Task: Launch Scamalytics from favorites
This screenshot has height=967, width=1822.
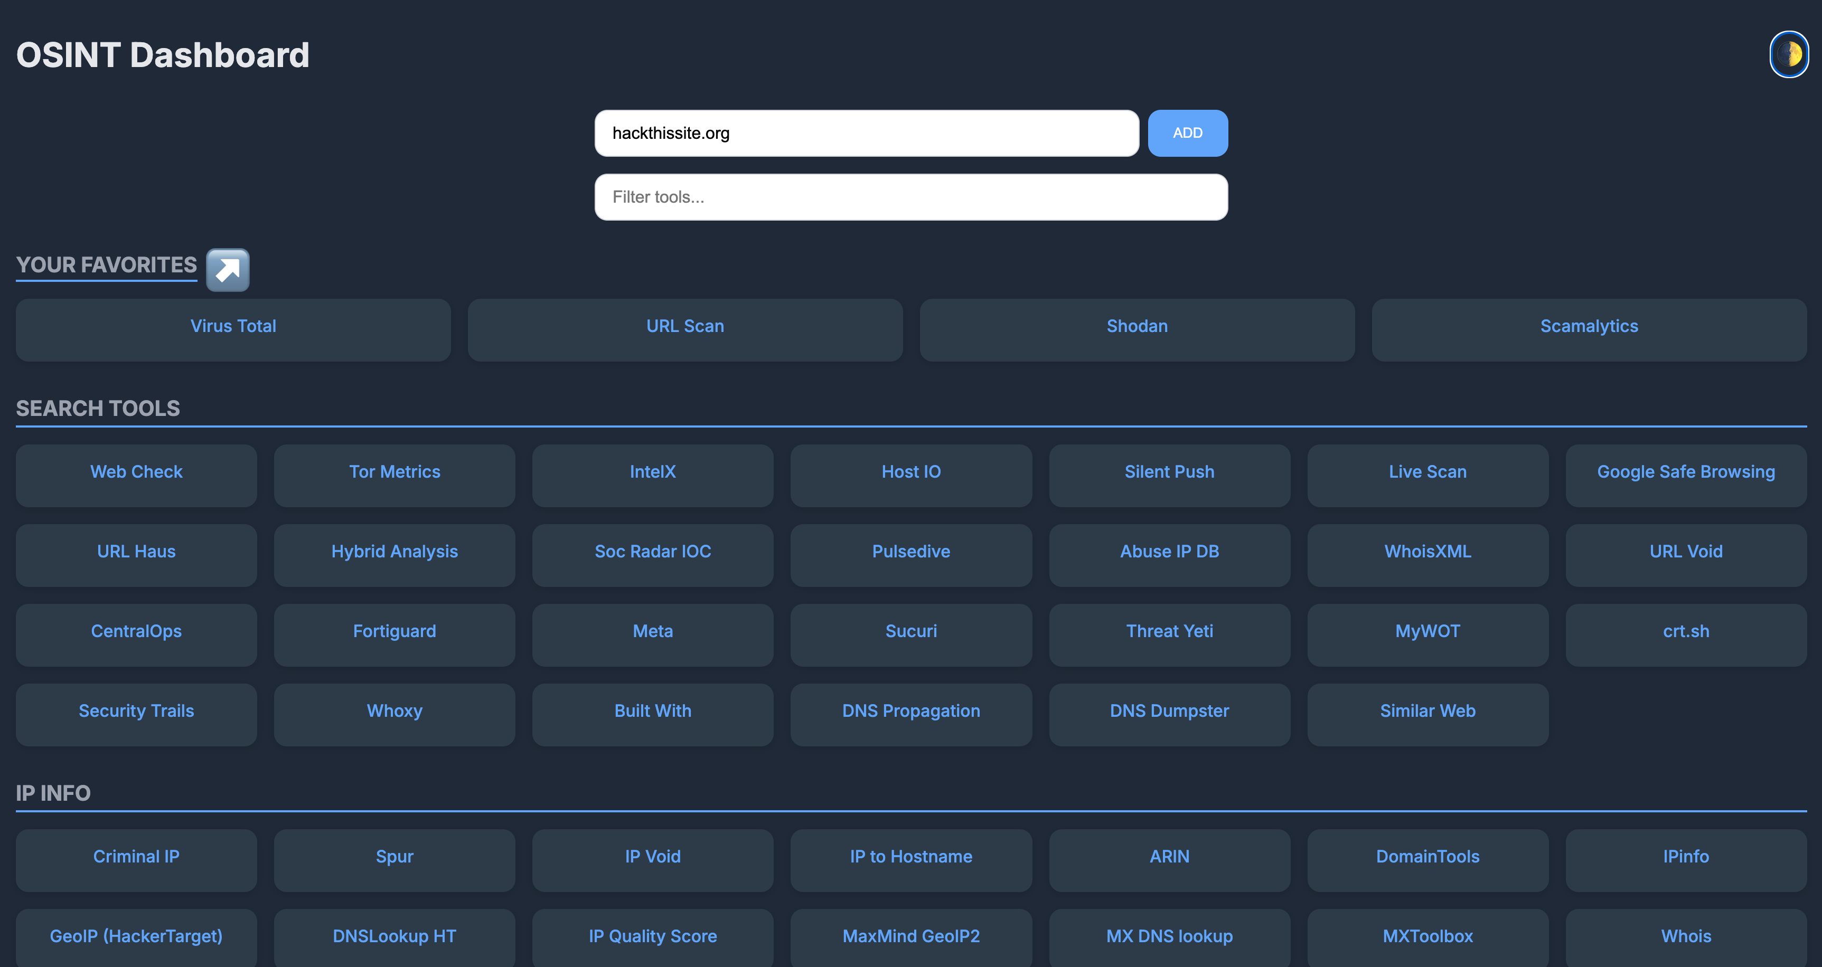Action: click(x=1588, y=327)
